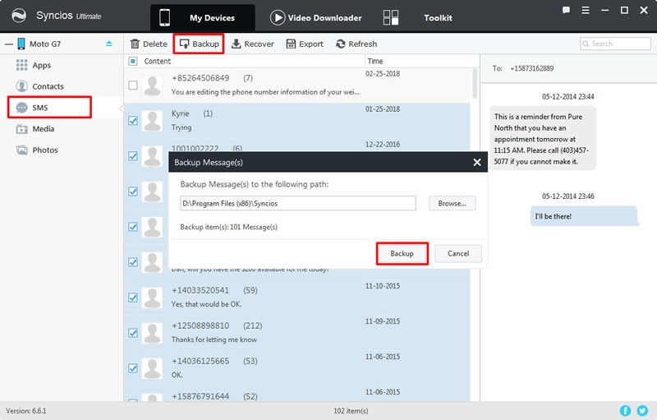Click the Export toolbar button
This screenshot has height=420, width=657.
[x=305, y=44]
